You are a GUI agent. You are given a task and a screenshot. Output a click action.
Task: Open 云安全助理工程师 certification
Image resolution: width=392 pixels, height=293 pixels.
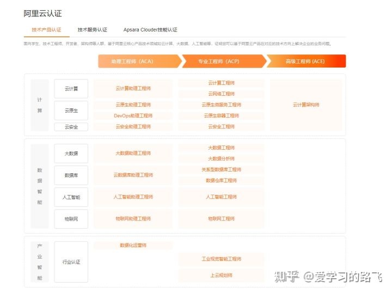[x=133, y=127]
